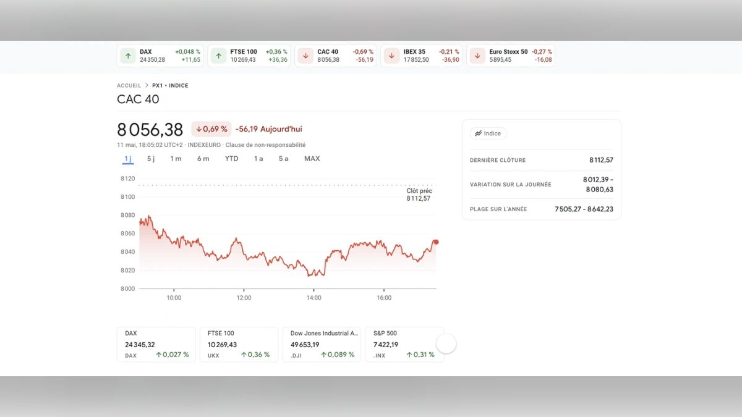Click the +36,36 value in FTSE 100 ticker

click(278, 60)
